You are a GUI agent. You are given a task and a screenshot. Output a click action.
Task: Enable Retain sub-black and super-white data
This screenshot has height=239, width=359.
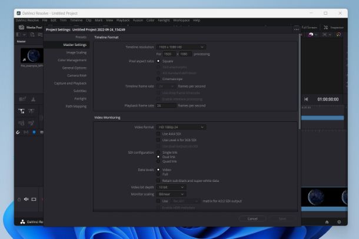(x=158, y=181)
